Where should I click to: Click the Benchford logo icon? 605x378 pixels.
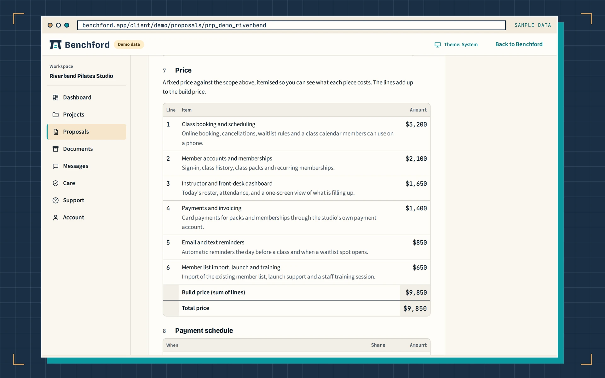(55, 45)
